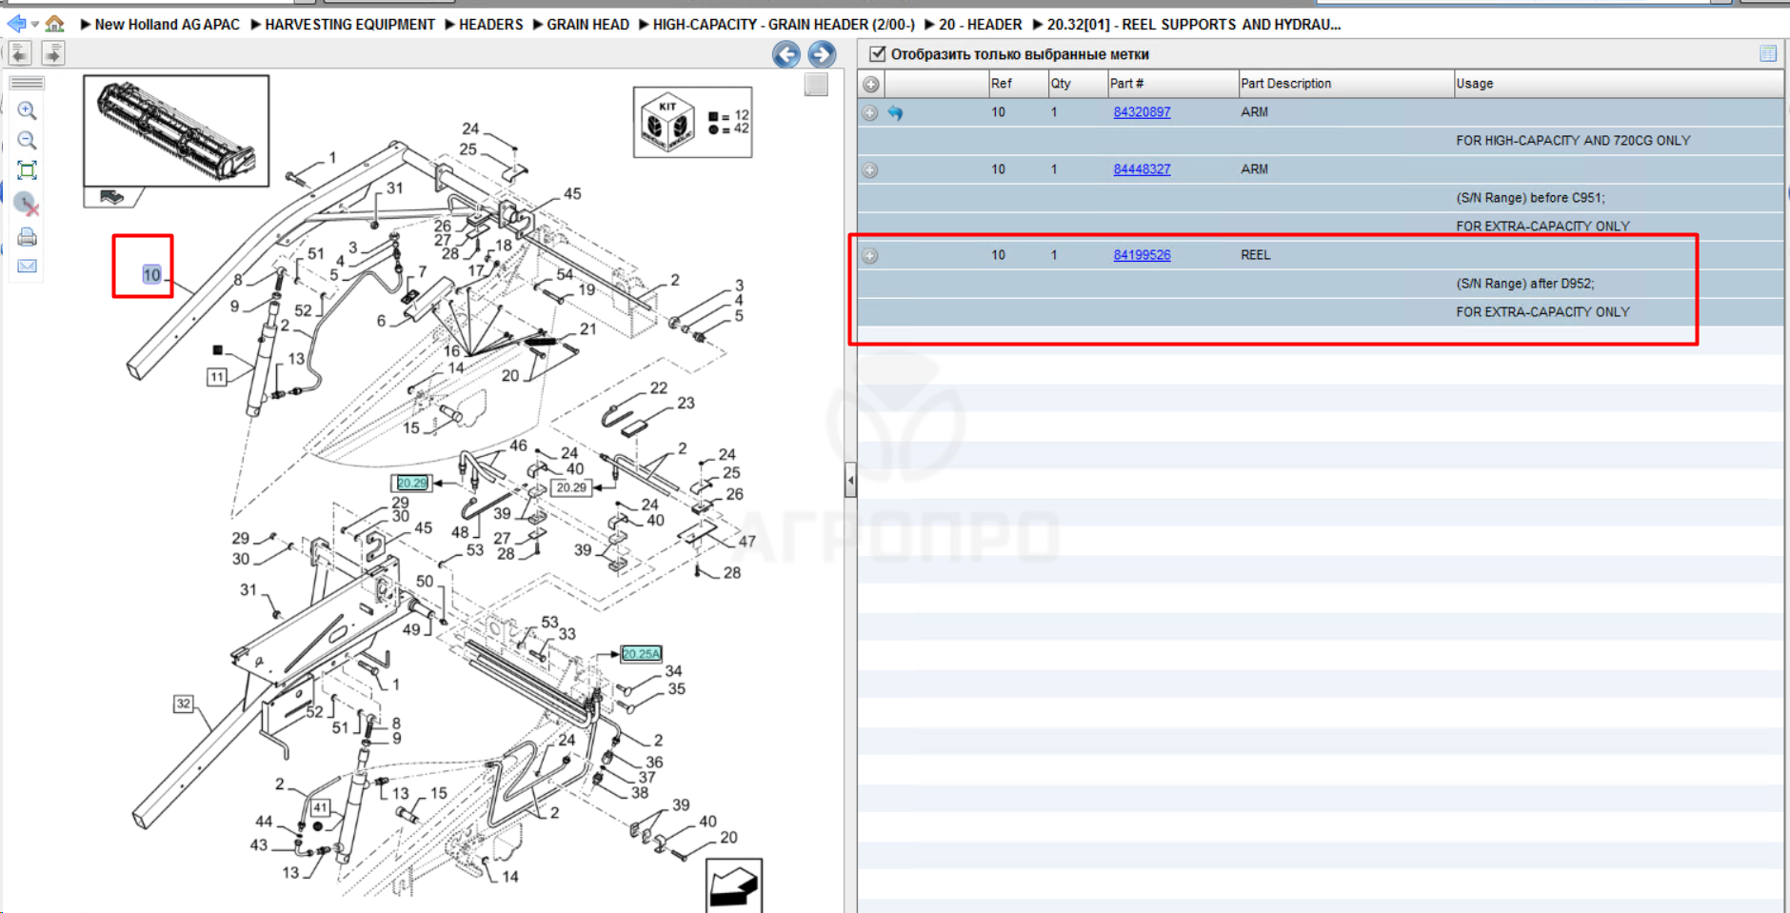Select '(S/N Range) before C951;' usage text
The image size is (1790, 913).
pyautogui.click(x=1530, y=198)
